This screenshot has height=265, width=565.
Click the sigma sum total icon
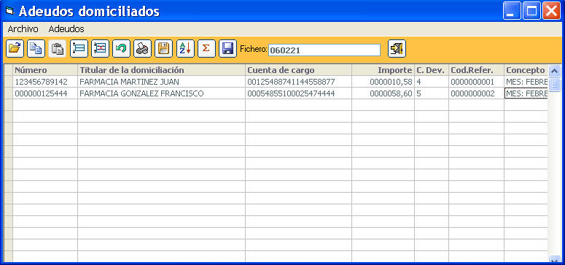[x=206, y=48]
